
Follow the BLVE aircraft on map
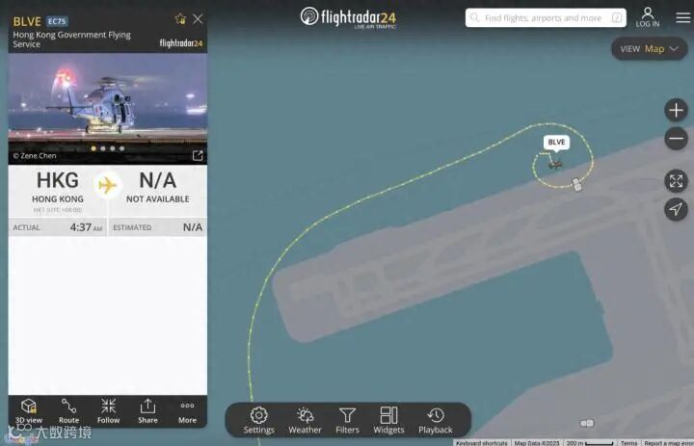point(108,411)
